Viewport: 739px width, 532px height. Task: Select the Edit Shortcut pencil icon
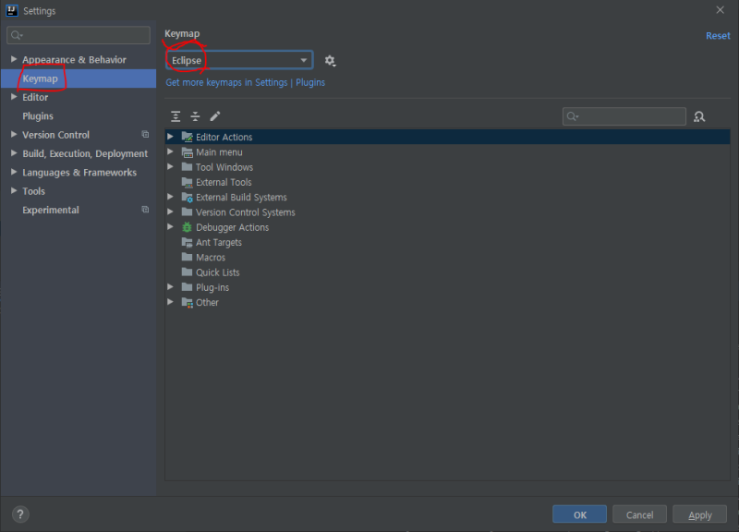coord(215,115)
